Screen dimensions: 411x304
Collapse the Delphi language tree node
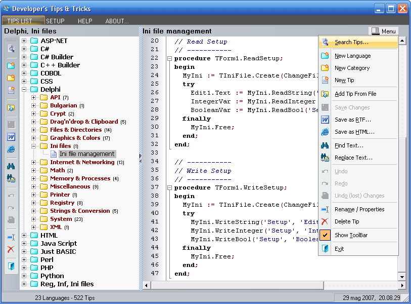tap(24, 89)
